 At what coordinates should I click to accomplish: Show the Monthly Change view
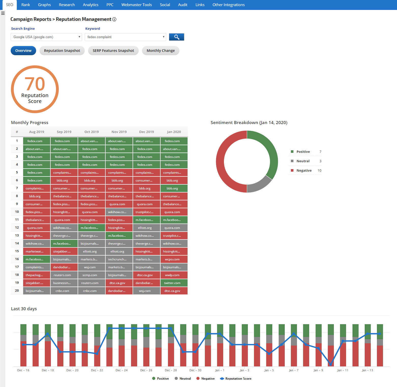(161, 51)
